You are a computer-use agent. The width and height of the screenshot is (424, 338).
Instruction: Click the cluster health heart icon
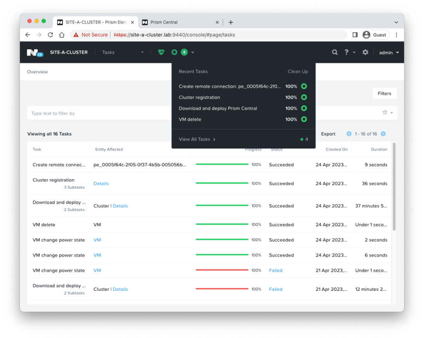161,52
